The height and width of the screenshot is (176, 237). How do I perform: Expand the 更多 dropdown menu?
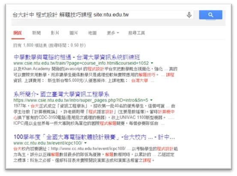pyautogui.click(x=113, y=33)
